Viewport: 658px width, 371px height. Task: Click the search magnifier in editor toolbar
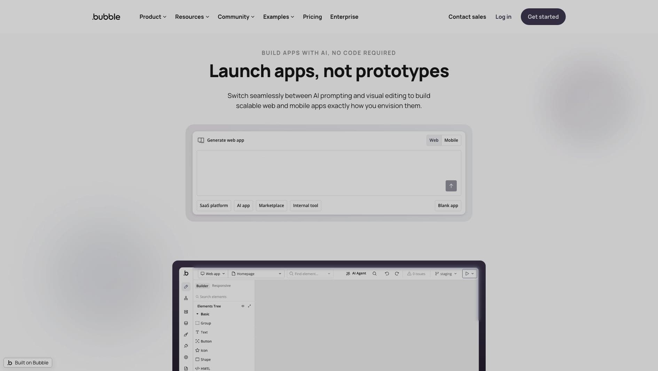pos(375,274)
